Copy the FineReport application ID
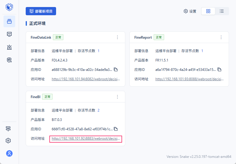Screen dimensions: 236x164 (219, 69)
